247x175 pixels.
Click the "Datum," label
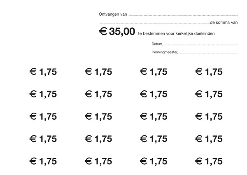157,44
